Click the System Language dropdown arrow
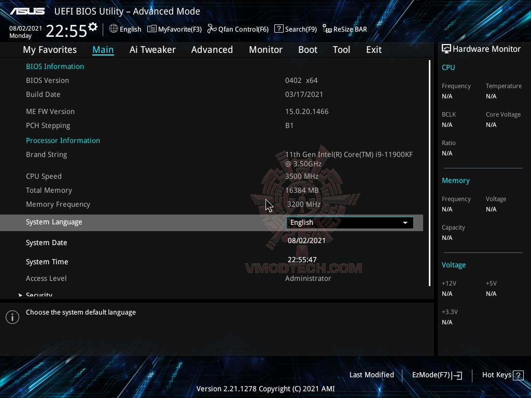Screen dimensions: 531x398 pos(405,223)
